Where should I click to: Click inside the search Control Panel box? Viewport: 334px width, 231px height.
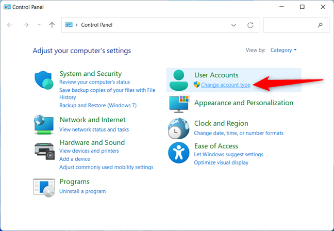[x=296, y=25]
